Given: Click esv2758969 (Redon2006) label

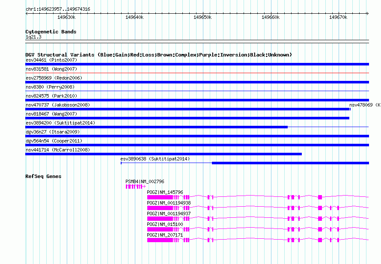Looking at the screenshot, I should [x=54, y=78].
